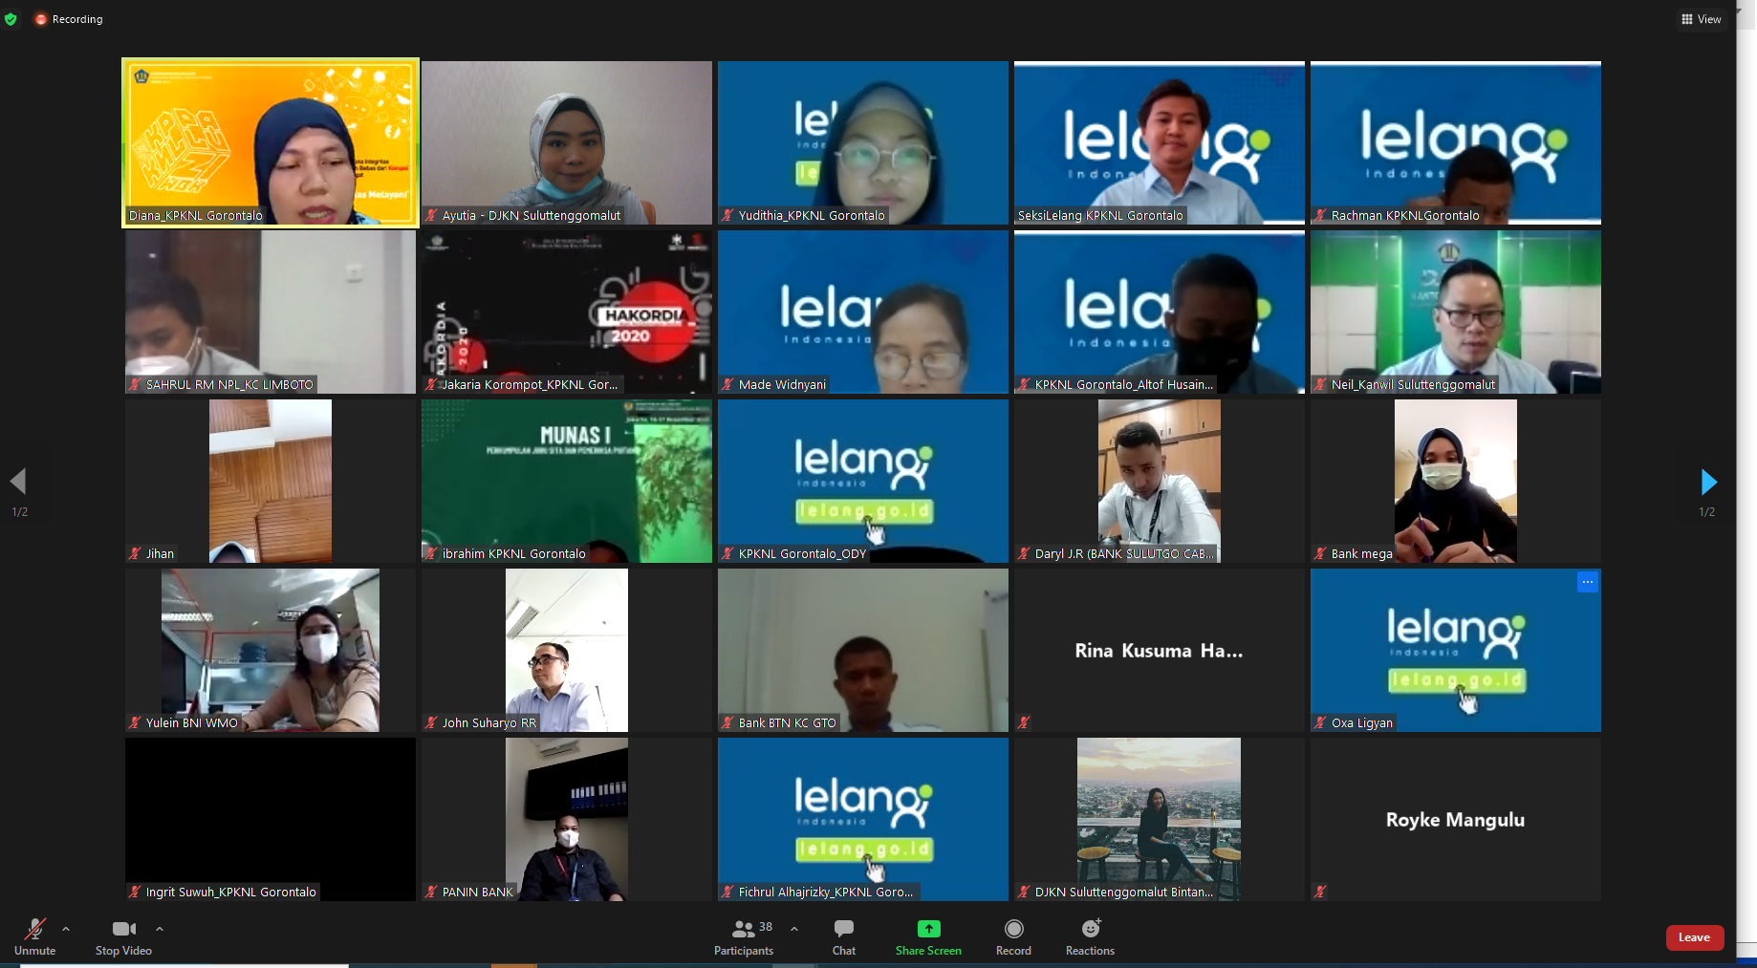Toggle Stop Video camera button
1757x968 pixels.
pyautogui.click(x=123, y=929)
